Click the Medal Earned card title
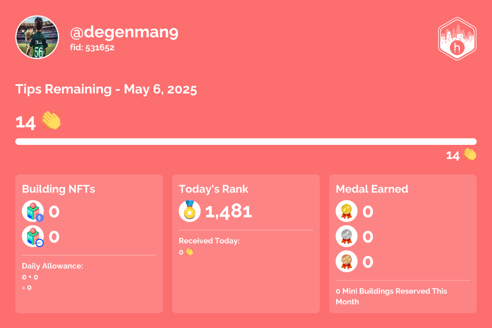This screenshot has height=328, width=492. pyautogui.click(x=372, y=189)
